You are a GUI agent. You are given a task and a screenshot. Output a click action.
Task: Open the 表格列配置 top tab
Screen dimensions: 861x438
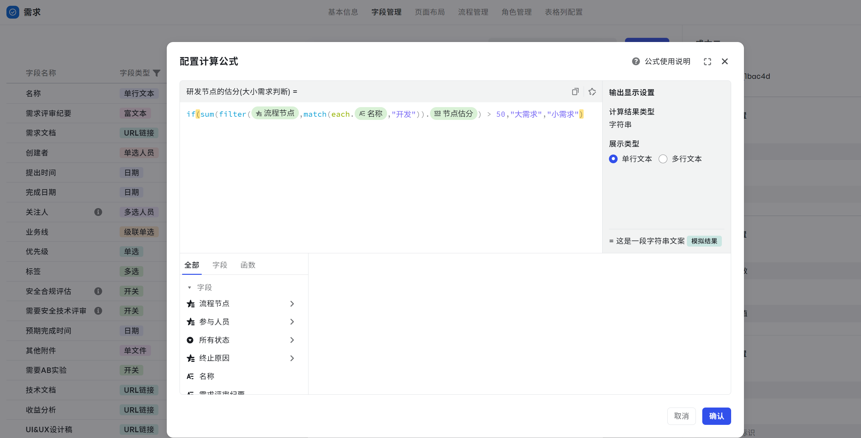564,12
